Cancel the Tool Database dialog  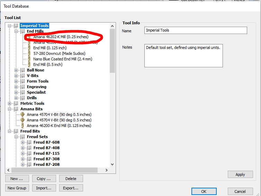240,191
